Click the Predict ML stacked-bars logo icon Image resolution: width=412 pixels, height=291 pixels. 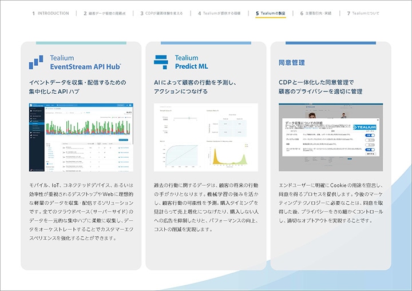coord(161,62)
